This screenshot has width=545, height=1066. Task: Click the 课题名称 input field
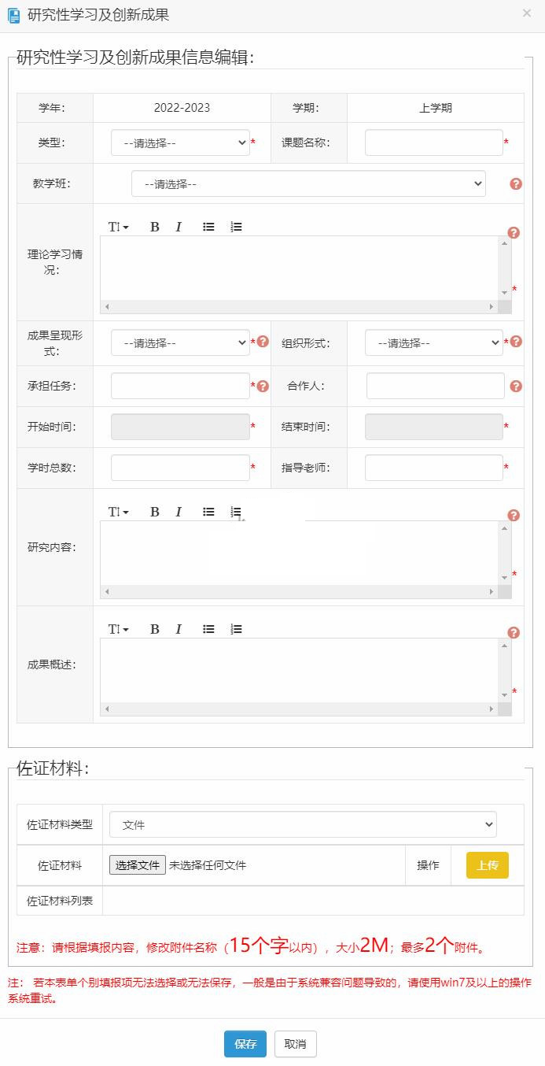(434, 143)
